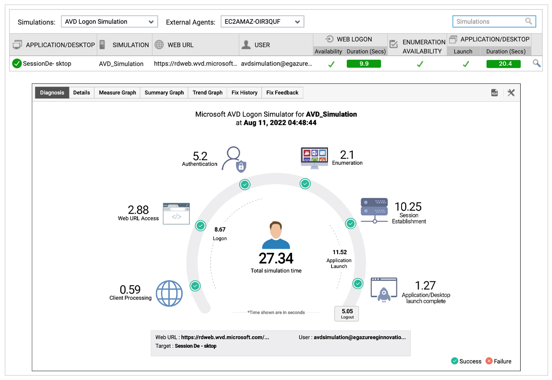Viewport: 552px width, 380px height.
Task: Click the Failure legend indicator
Action: pyautogui.click(x=489, y=361)
